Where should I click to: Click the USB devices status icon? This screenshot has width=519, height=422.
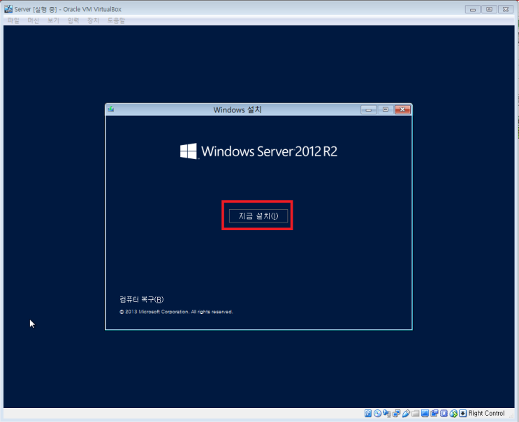(406, 414)
